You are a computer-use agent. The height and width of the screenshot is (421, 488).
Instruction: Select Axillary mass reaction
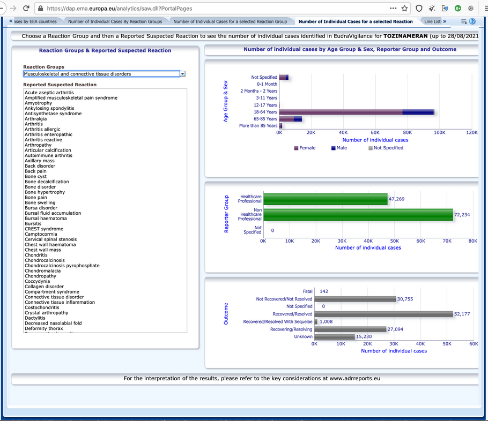point(40,161)
